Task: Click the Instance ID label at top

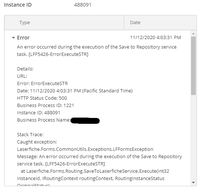Action: [18, 5]
